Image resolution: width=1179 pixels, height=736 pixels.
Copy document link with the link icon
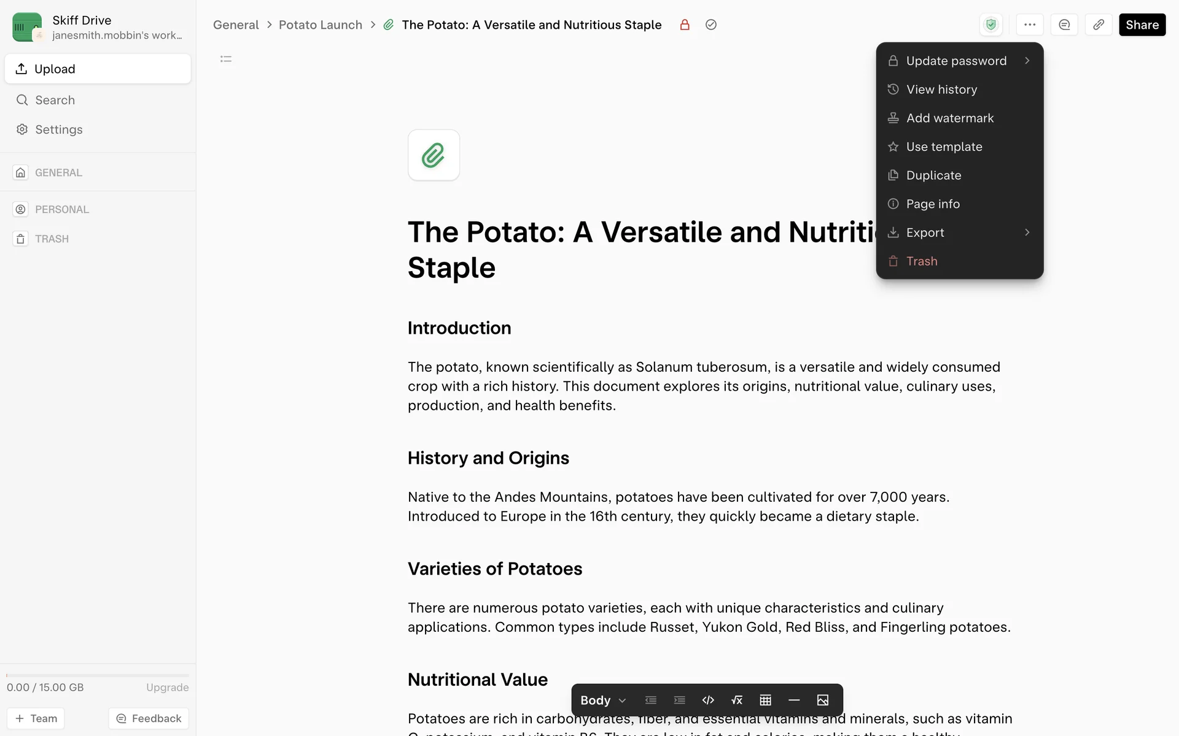click(x=1099, y=25)
